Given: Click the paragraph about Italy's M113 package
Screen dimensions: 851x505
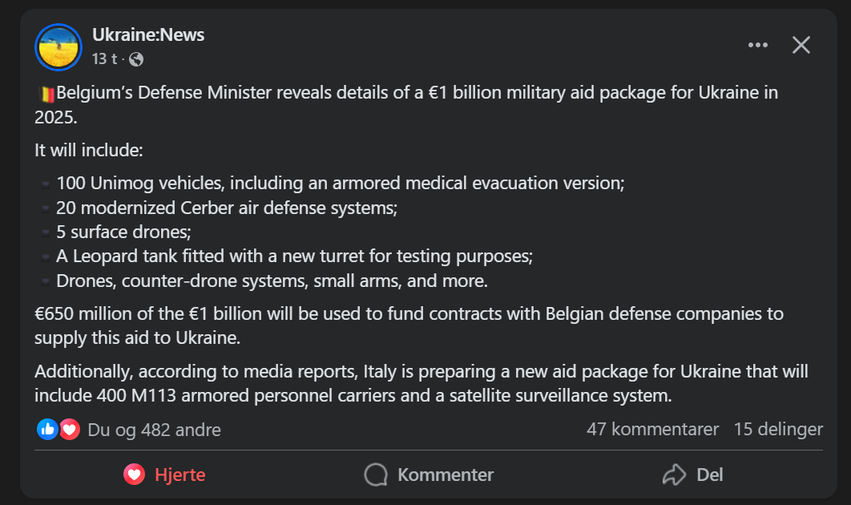Looking at the screenshot, I should (421, 383).
